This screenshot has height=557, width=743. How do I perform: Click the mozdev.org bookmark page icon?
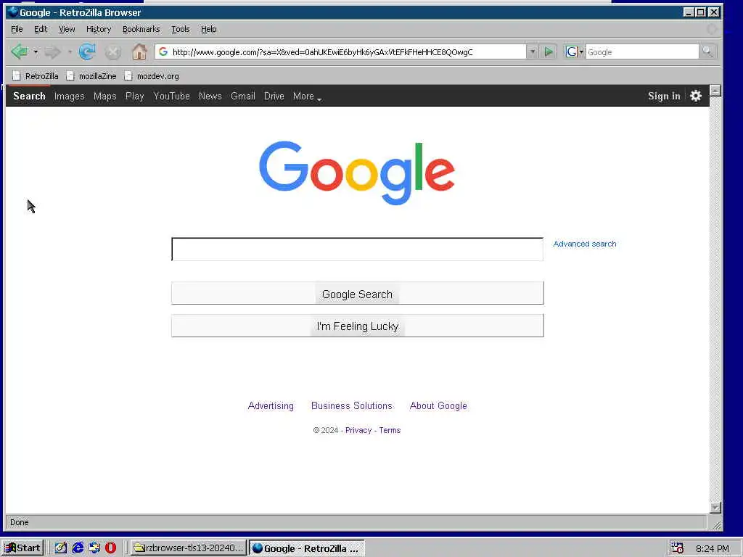(x=128, y=75)
